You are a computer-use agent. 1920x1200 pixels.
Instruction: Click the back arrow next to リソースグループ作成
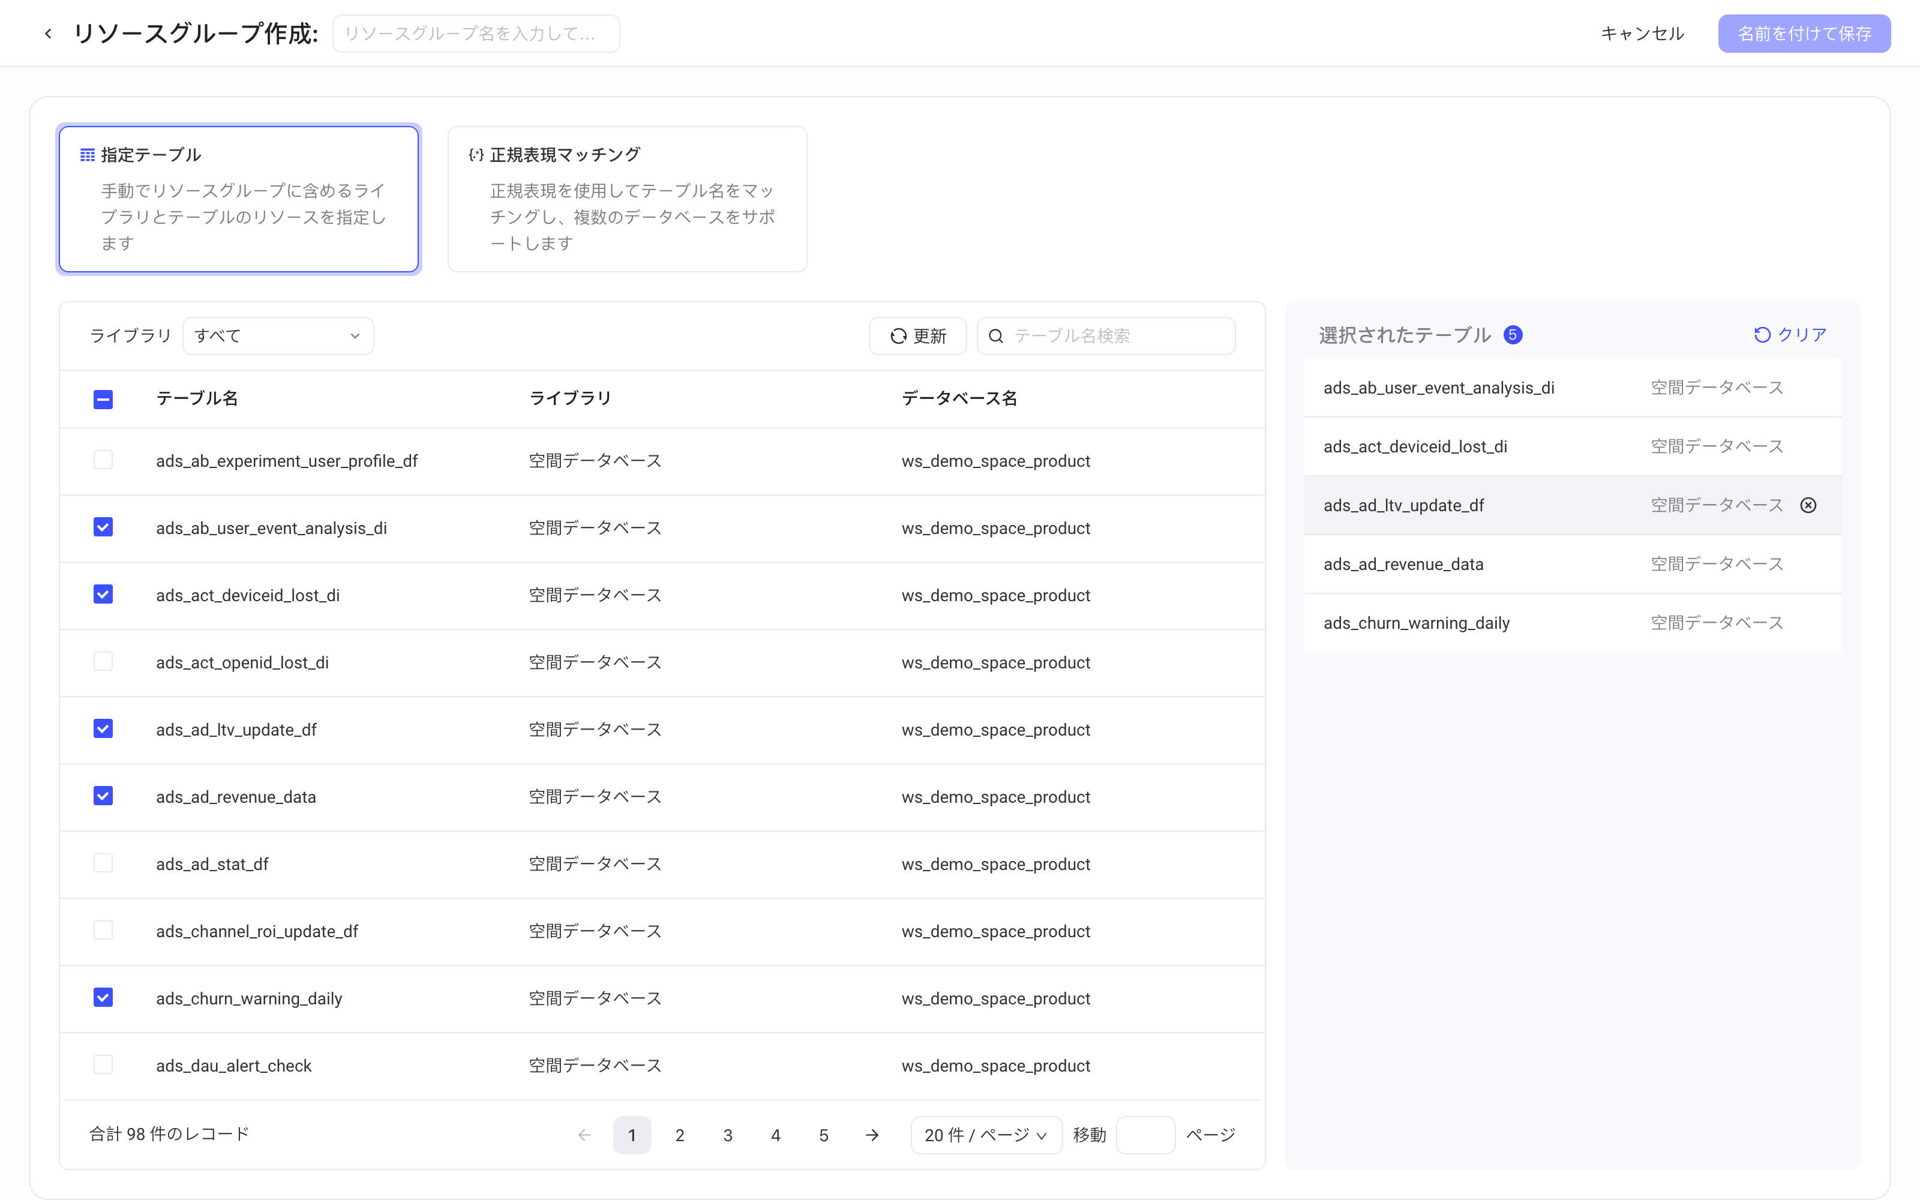[49, 34]
